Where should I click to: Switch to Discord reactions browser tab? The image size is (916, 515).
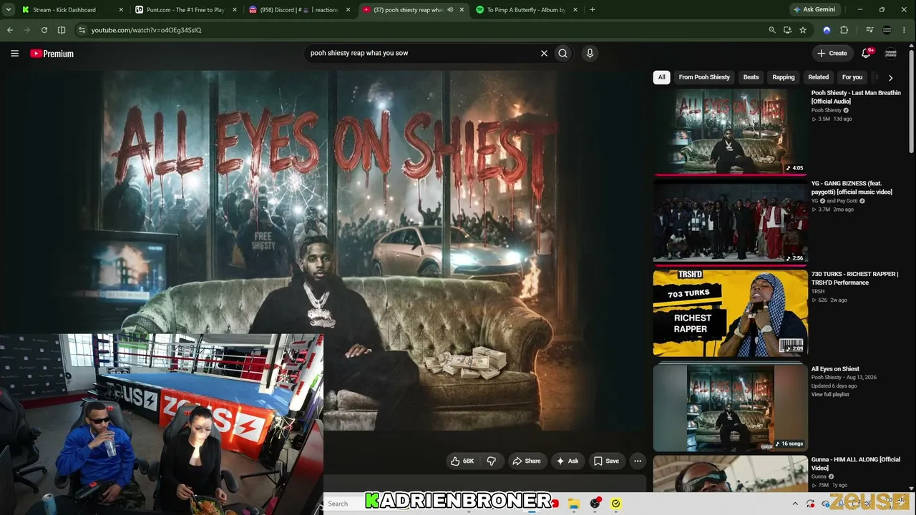click(297, 10)
